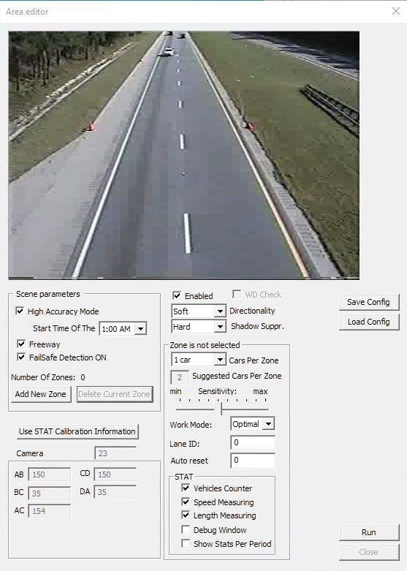
Task: Uncheck the Freeway option
Action: [21, 344]
